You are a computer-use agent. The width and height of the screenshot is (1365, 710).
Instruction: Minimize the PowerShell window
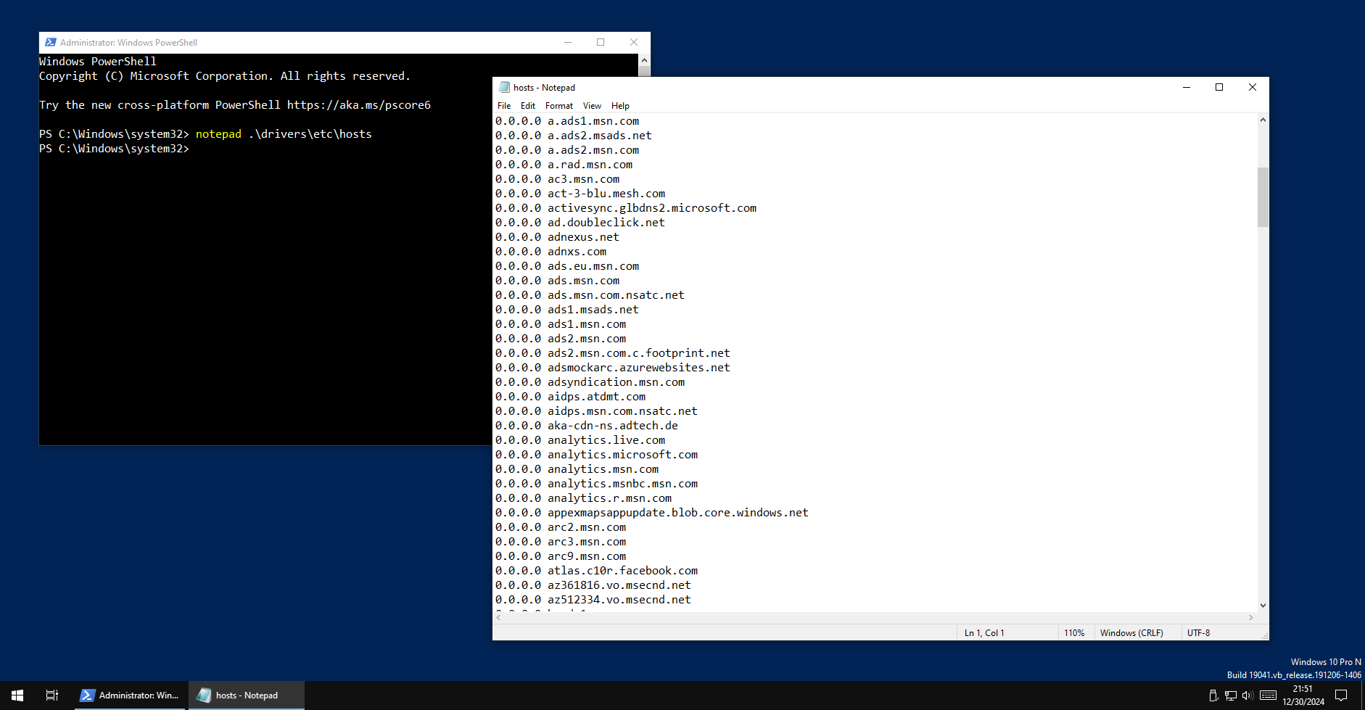[x=568, y=42]
